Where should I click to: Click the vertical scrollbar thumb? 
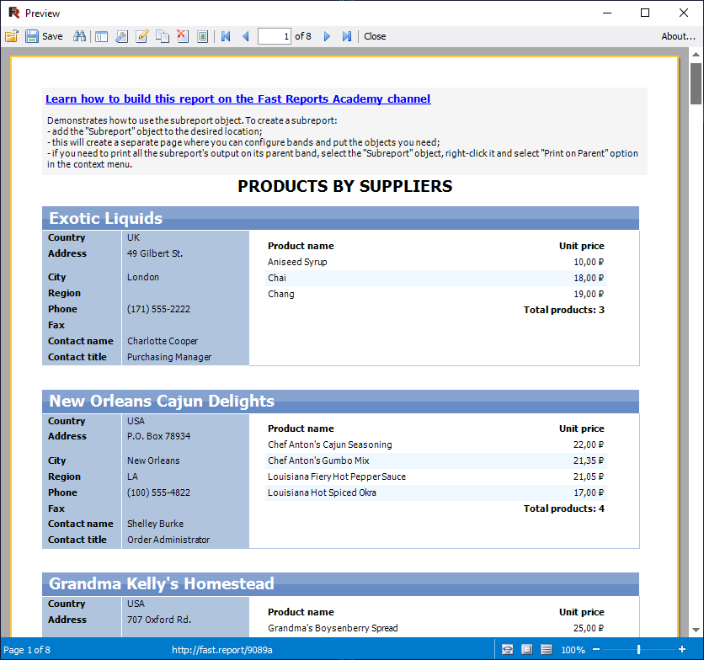696,83
